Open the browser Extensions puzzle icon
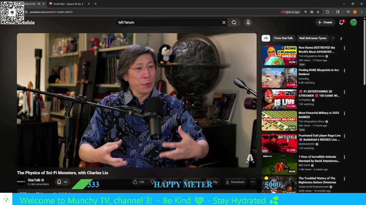The image size is (366, 205). (x=328, y=12)
